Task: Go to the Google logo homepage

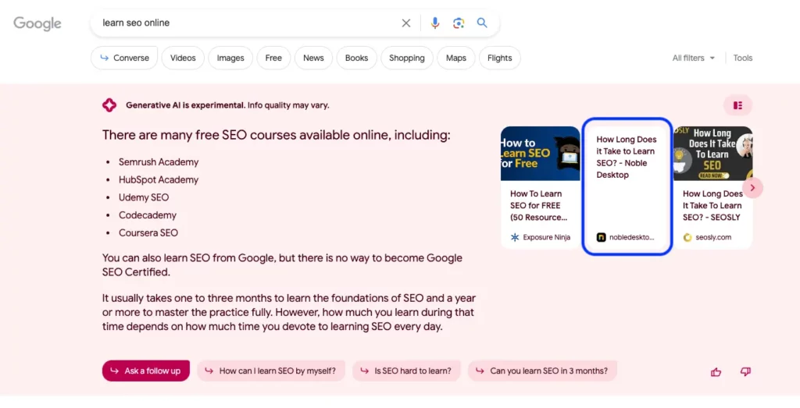Action: pos(37,23)
